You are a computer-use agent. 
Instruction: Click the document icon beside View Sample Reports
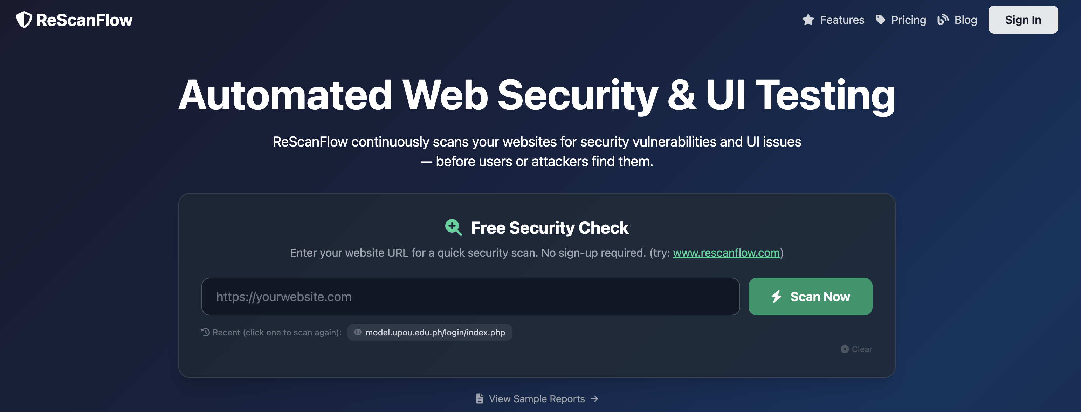click(x=479, y=399)
